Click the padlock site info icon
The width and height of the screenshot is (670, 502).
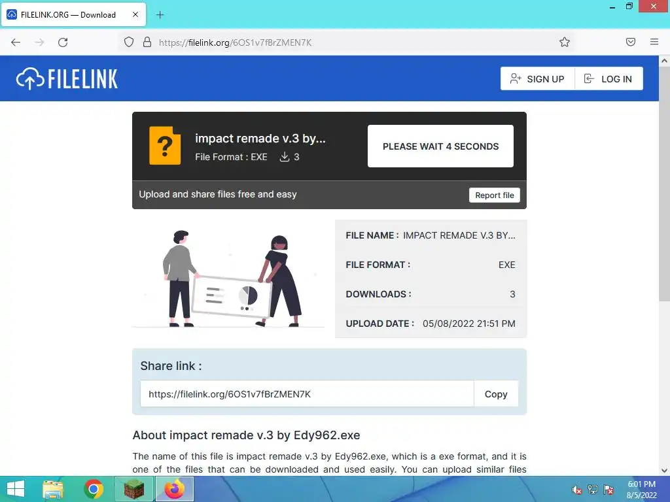point(147,42)
